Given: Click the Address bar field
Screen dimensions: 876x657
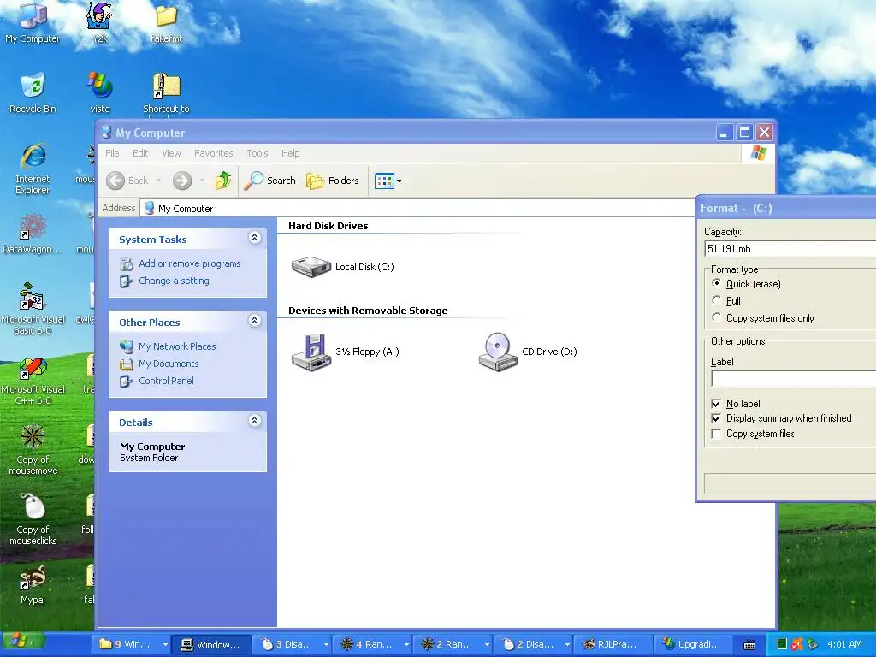Looking at the screenshot, I should click(417, 209).
